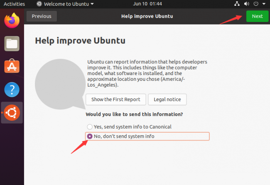Viewport: 270px width, 185px height.
Task: Select Yes, send system info to Canonical
Action: 129,127
